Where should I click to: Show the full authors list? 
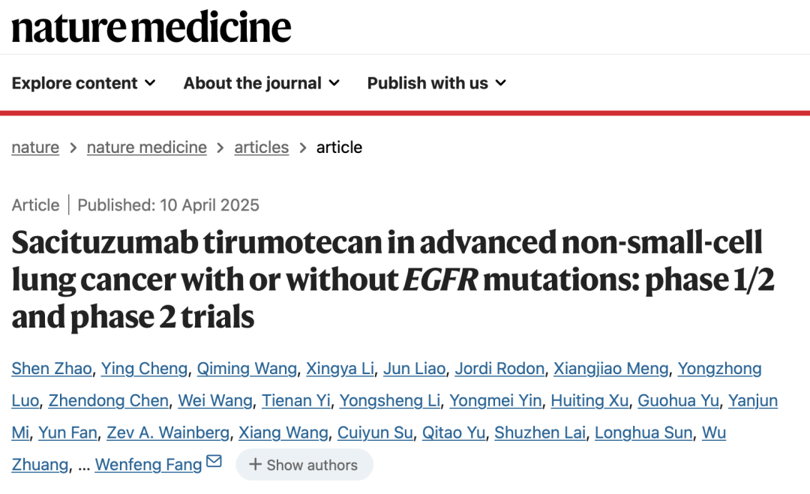[304, 465]
